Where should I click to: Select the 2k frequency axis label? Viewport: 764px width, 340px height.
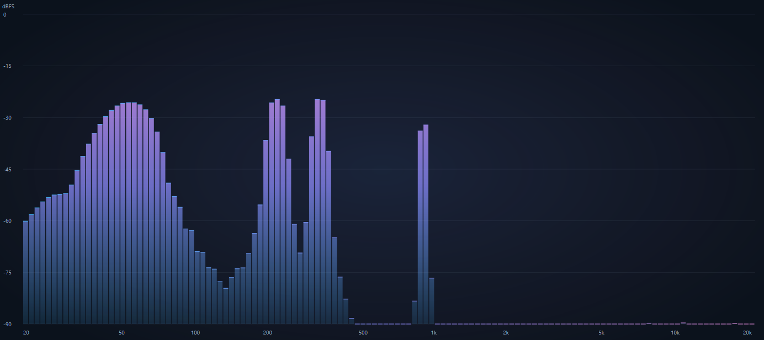pyautogui.click(x=506, y=333)
